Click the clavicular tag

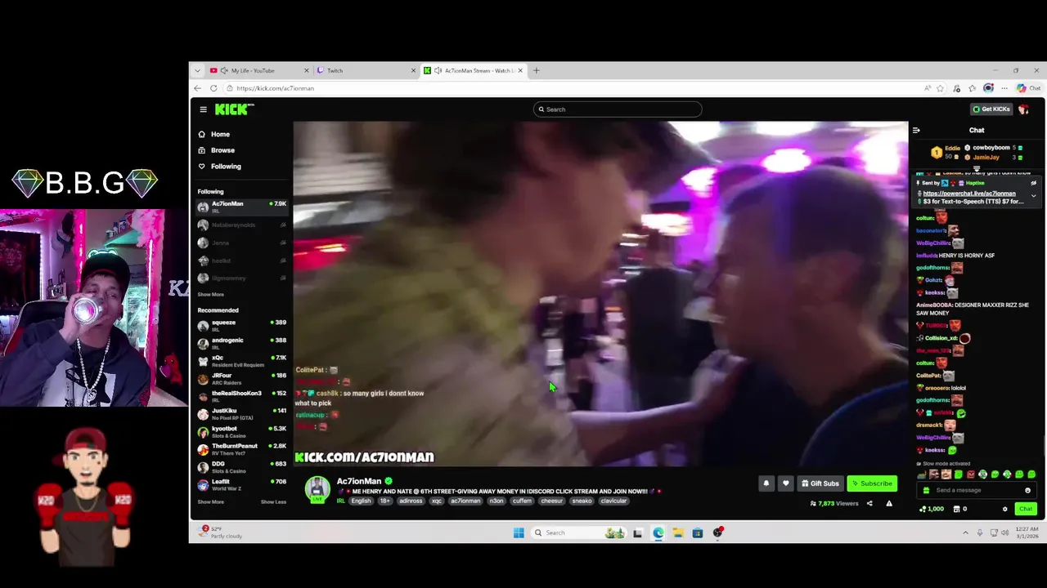pyautogui.click(x=614, y=501)
